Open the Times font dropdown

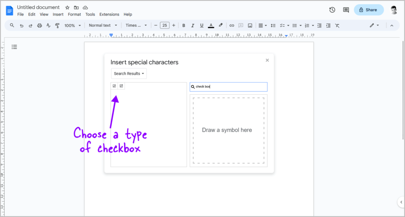(136, 25)
